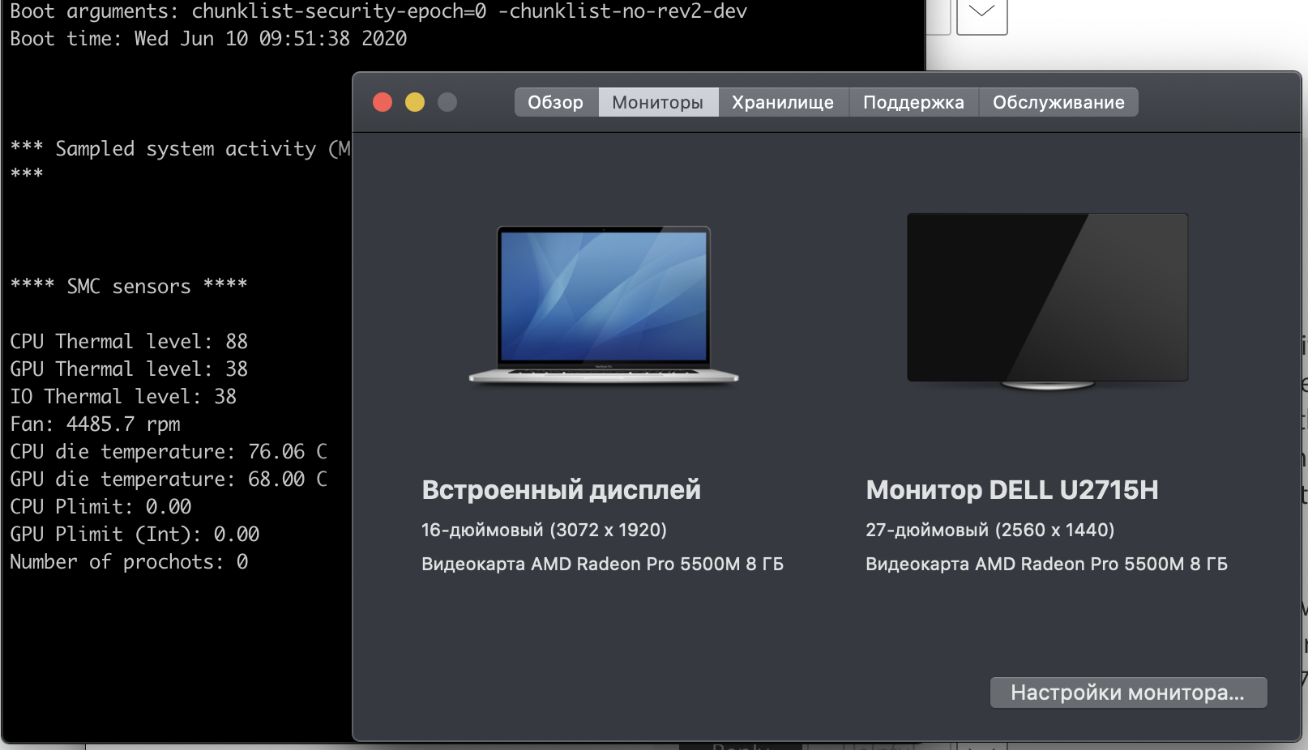The width and height of the screenshot is (1308, 750).
Task: Click the SMC sensors header in Terminal
Action: click(129, 286)
